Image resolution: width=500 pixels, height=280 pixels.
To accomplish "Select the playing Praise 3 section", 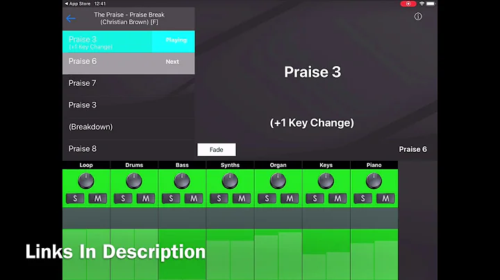I will coord(128,42).
